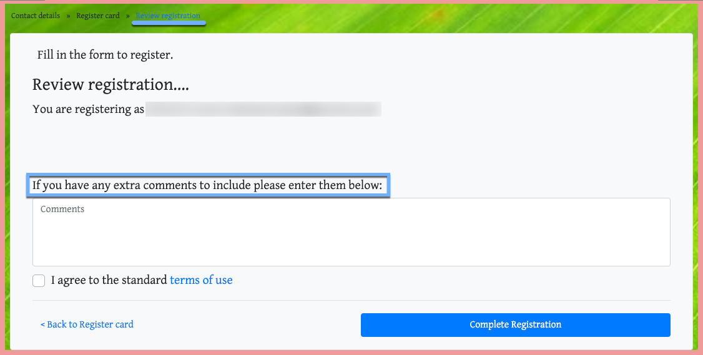Open the Register card breadcrumb step
This screenshot has width=703, height=355.
98,16
